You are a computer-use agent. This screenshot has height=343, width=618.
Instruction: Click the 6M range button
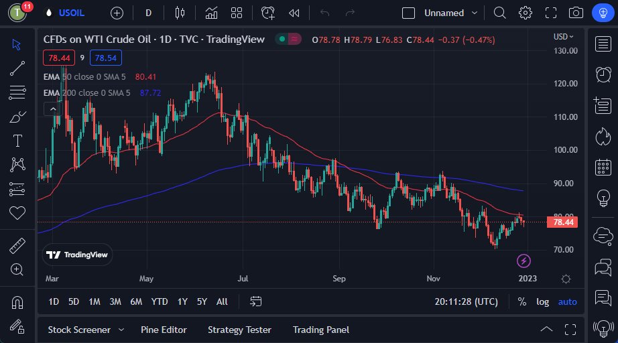[x=136, y=302]
